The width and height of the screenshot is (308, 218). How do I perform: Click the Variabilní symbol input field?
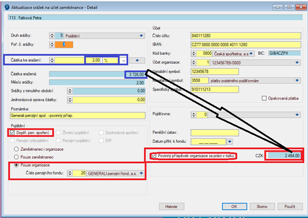tap(207, 71)
